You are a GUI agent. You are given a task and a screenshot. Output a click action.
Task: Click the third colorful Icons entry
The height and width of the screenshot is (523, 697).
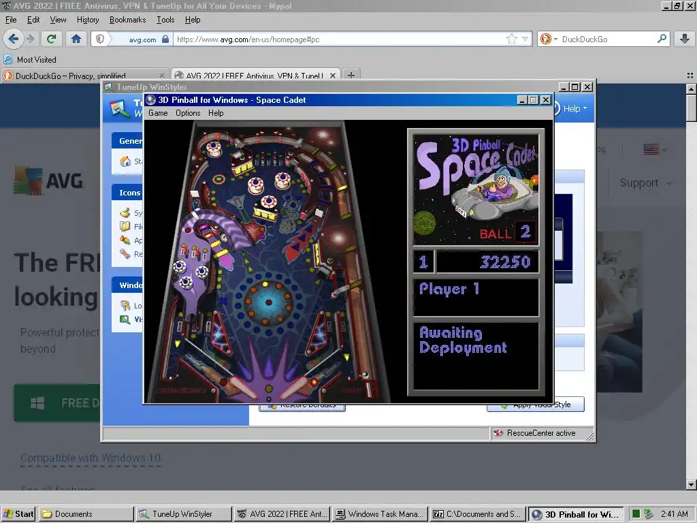[x=125, y=240]
